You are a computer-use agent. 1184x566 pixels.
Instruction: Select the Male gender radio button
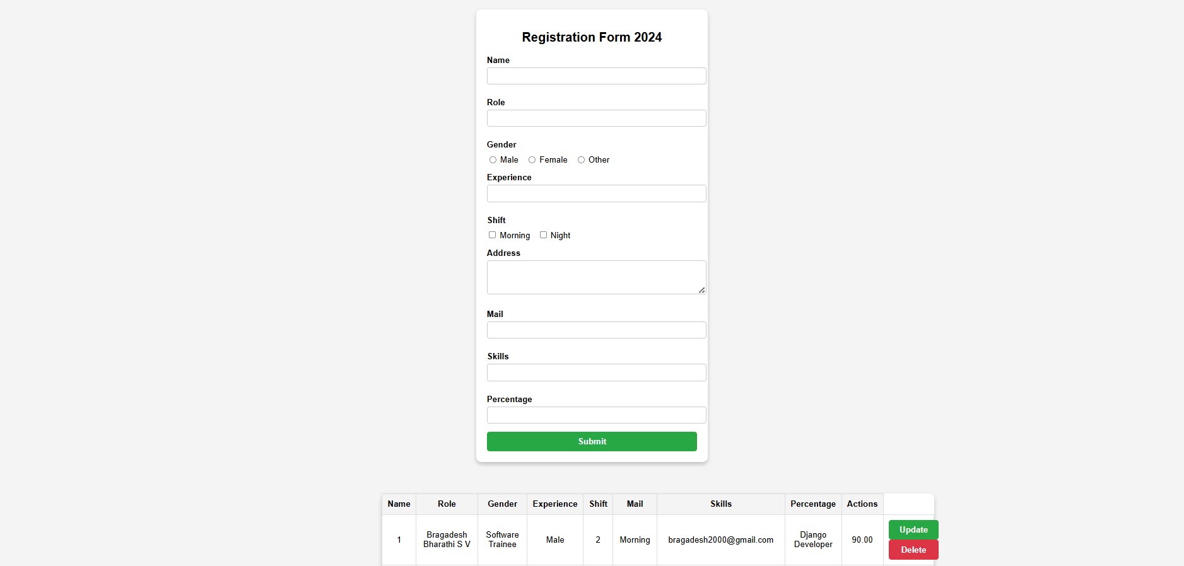click(x=493, y=160)
